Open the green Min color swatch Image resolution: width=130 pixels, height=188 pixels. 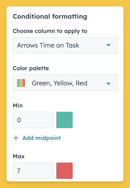[x=64, y=120]
